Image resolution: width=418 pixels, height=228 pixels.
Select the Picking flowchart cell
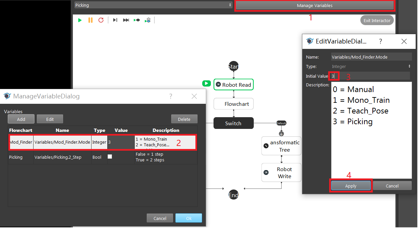(21, 157)
